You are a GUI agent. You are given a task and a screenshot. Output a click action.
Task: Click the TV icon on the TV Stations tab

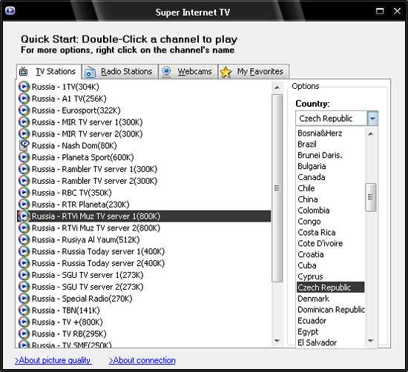[x=24, y=71]
